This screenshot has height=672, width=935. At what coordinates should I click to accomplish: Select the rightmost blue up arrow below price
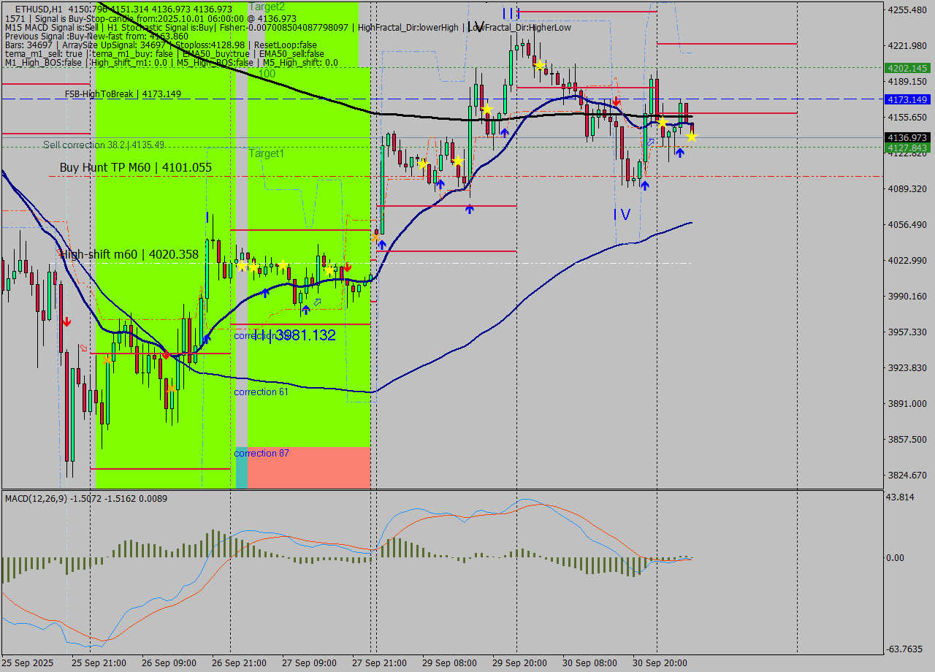point(679,152)
